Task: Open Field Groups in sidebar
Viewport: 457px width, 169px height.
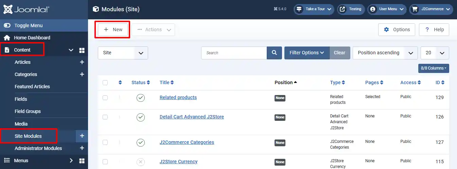Action: [x=28, y=111]
